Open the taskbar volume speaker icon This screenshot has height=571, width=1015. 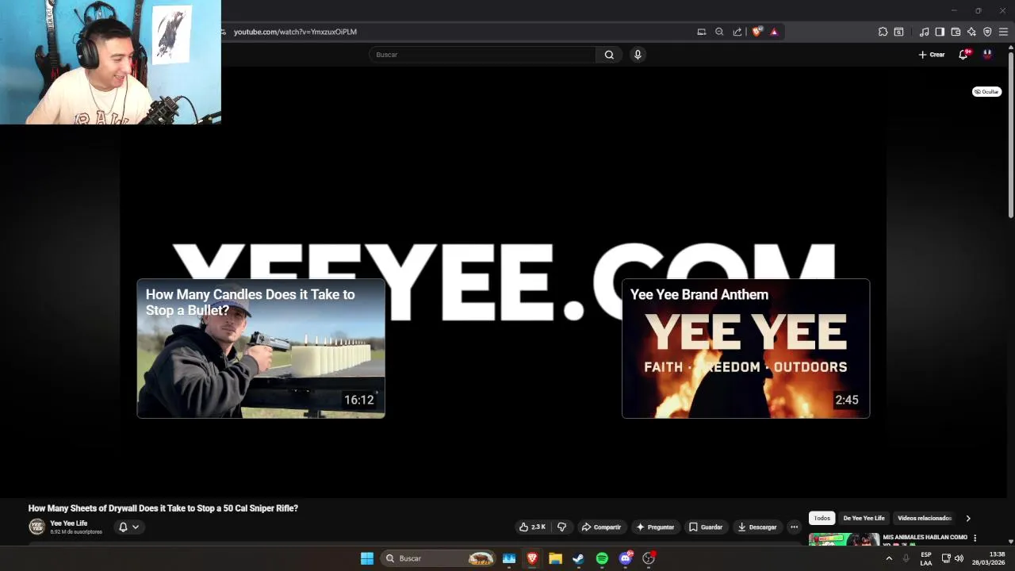(x=959, y=558)
